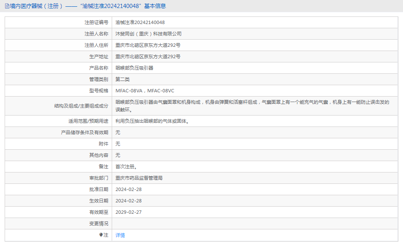The width and height of the screenshot is (403, 245).
Task: Select text 利用负压抽出咽喉部的气体或固体。
Action: pyautogui.click(x=152, y=121)
